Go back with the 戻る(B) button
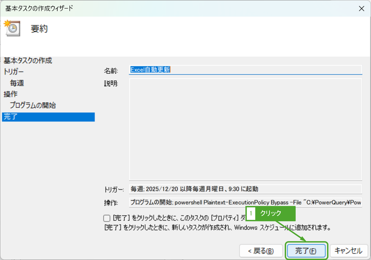The image size is (371, 260). tap(261, 250)
